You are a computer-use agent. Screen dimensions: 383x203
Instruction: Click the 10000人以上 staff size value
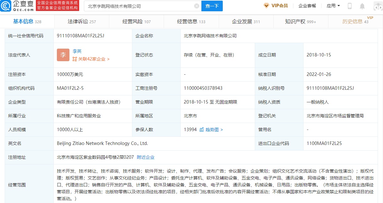click(70, 130)
